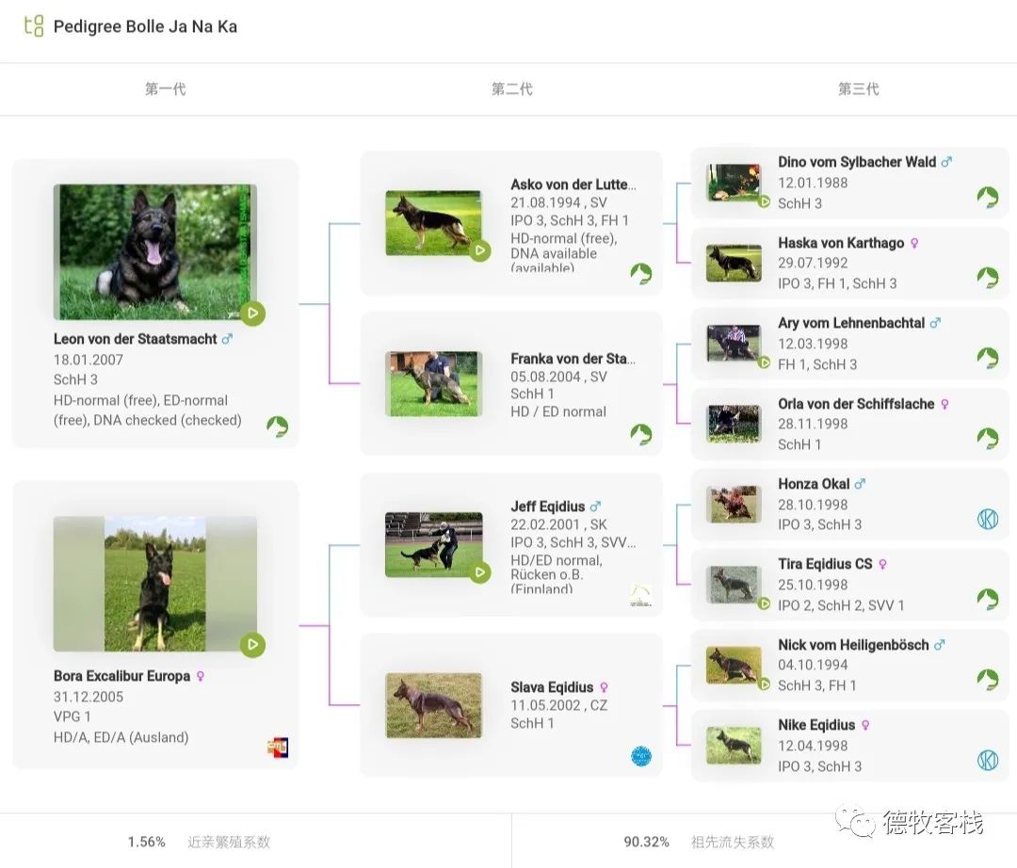Click green badge on Haska von Karthago
1017x868 pixels.
pos(988,278)
